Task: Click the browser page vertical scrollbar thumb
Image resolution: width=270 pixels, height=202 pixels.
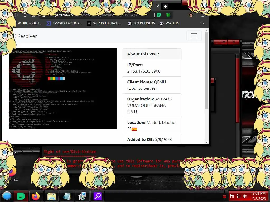Action: (x=207, y=70)
